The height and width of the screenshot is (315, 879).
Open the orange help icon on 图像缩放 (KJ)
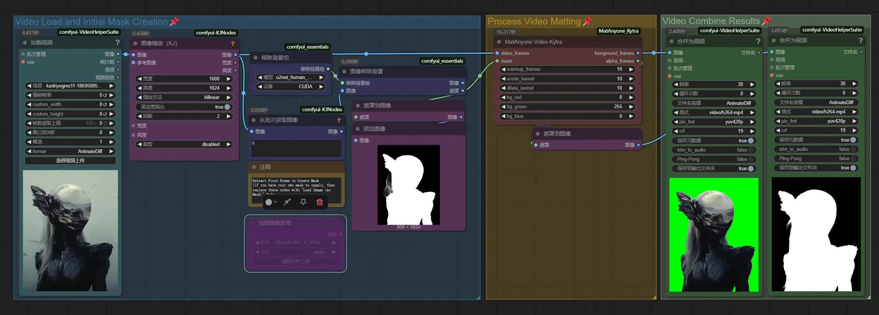click(233, 43)
